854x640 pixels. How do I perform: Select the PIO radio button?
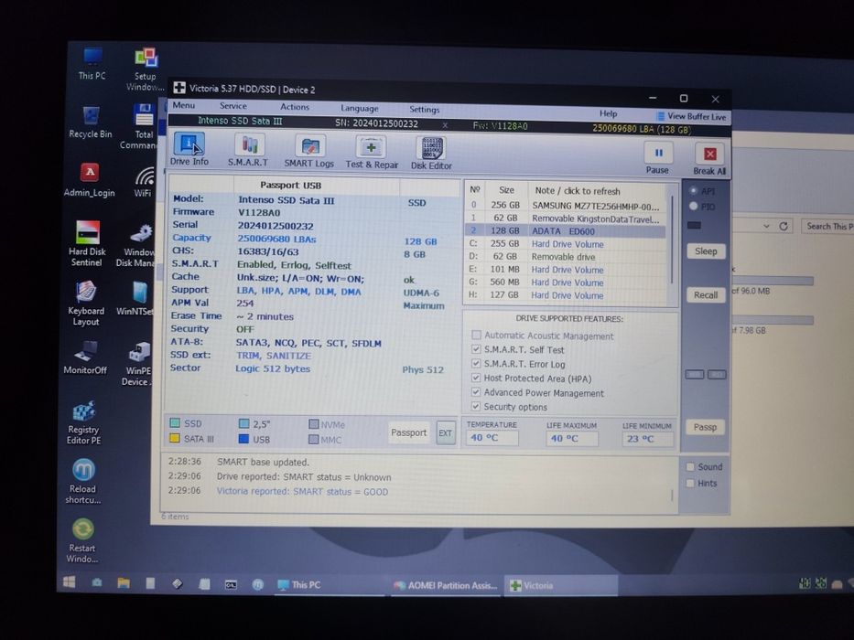point(693,206)
